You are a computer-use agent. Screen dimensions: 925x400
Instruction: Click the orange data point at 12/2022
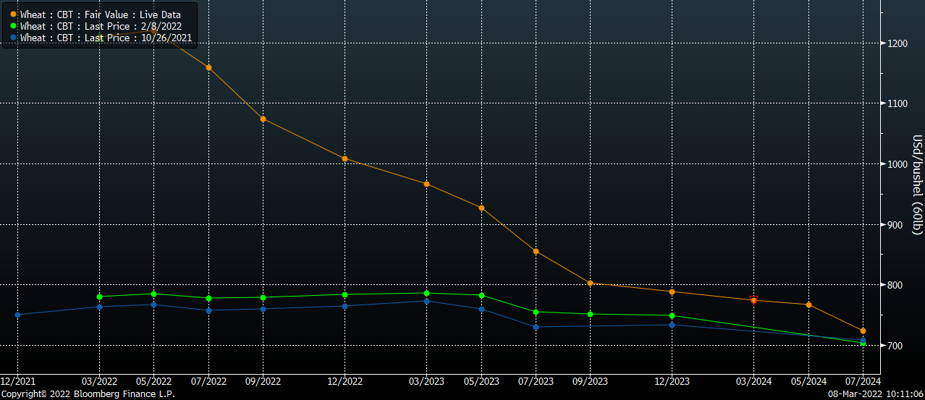(345, 158)
